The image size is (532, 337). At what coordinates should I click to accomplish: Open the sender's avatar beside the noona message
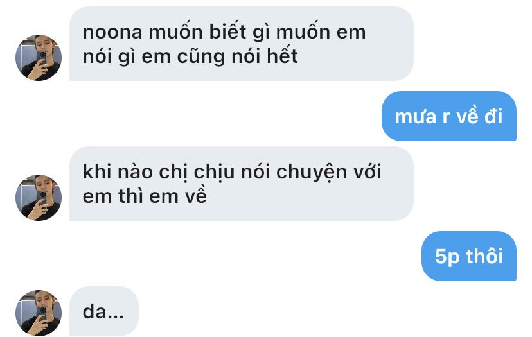(x=39, y=57)
